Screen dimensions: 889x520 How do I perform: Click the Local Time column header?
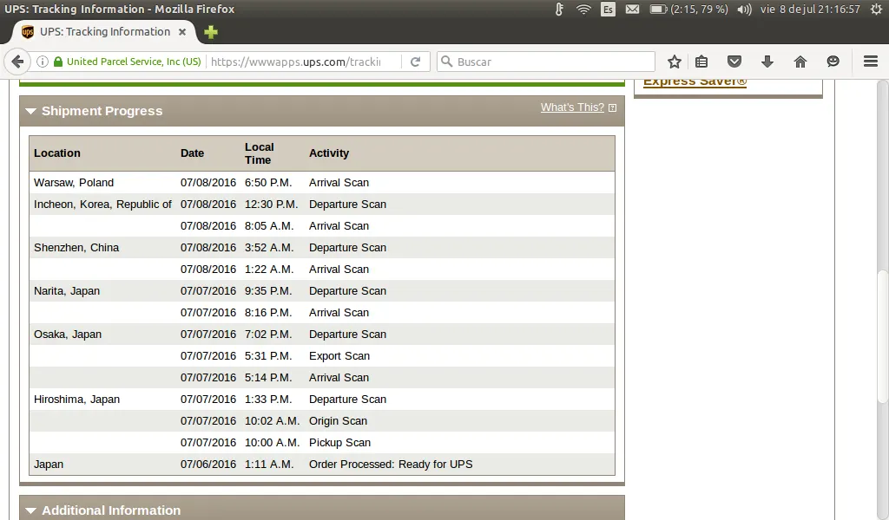259,153
